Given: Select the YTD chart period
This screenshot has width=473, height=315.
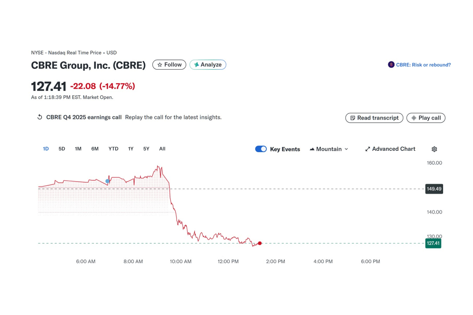Looking at the screenshot, I should tap(113, 148).
